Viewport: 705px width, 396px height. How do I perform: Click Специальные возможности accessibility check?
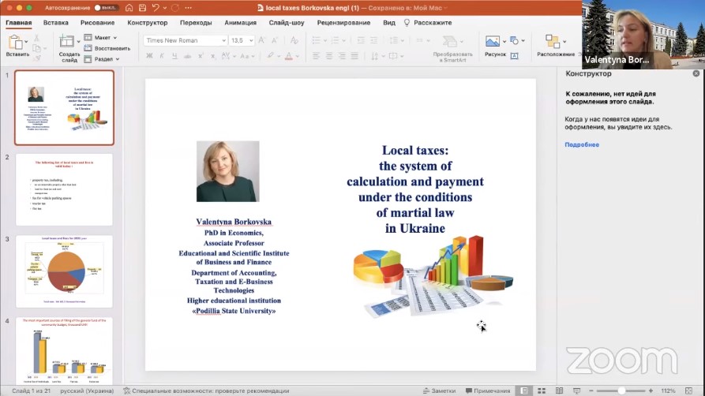pos(206,390)
